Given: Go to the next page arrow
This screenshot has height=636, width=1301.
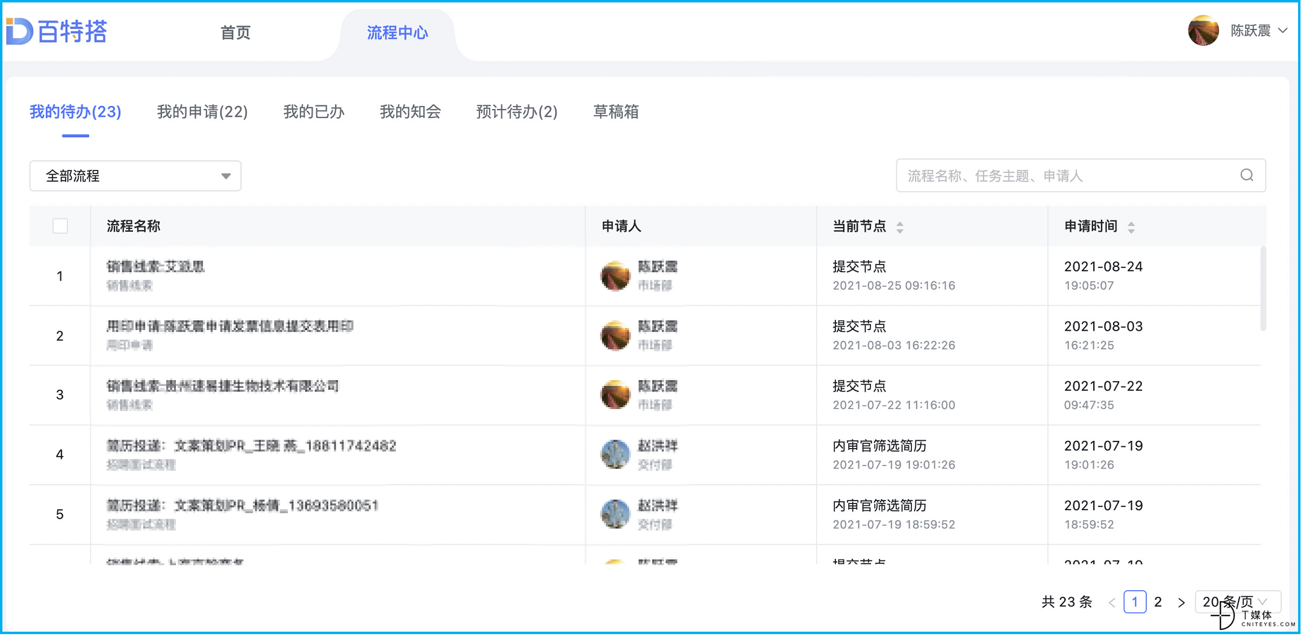Looking at the screenshot, I should coord(1181,602).
